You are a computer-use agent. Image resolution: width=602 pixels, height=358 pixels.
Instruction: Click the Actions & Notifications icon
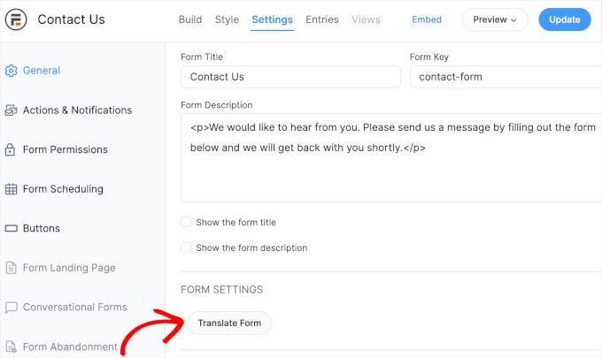tap(12, 110)
